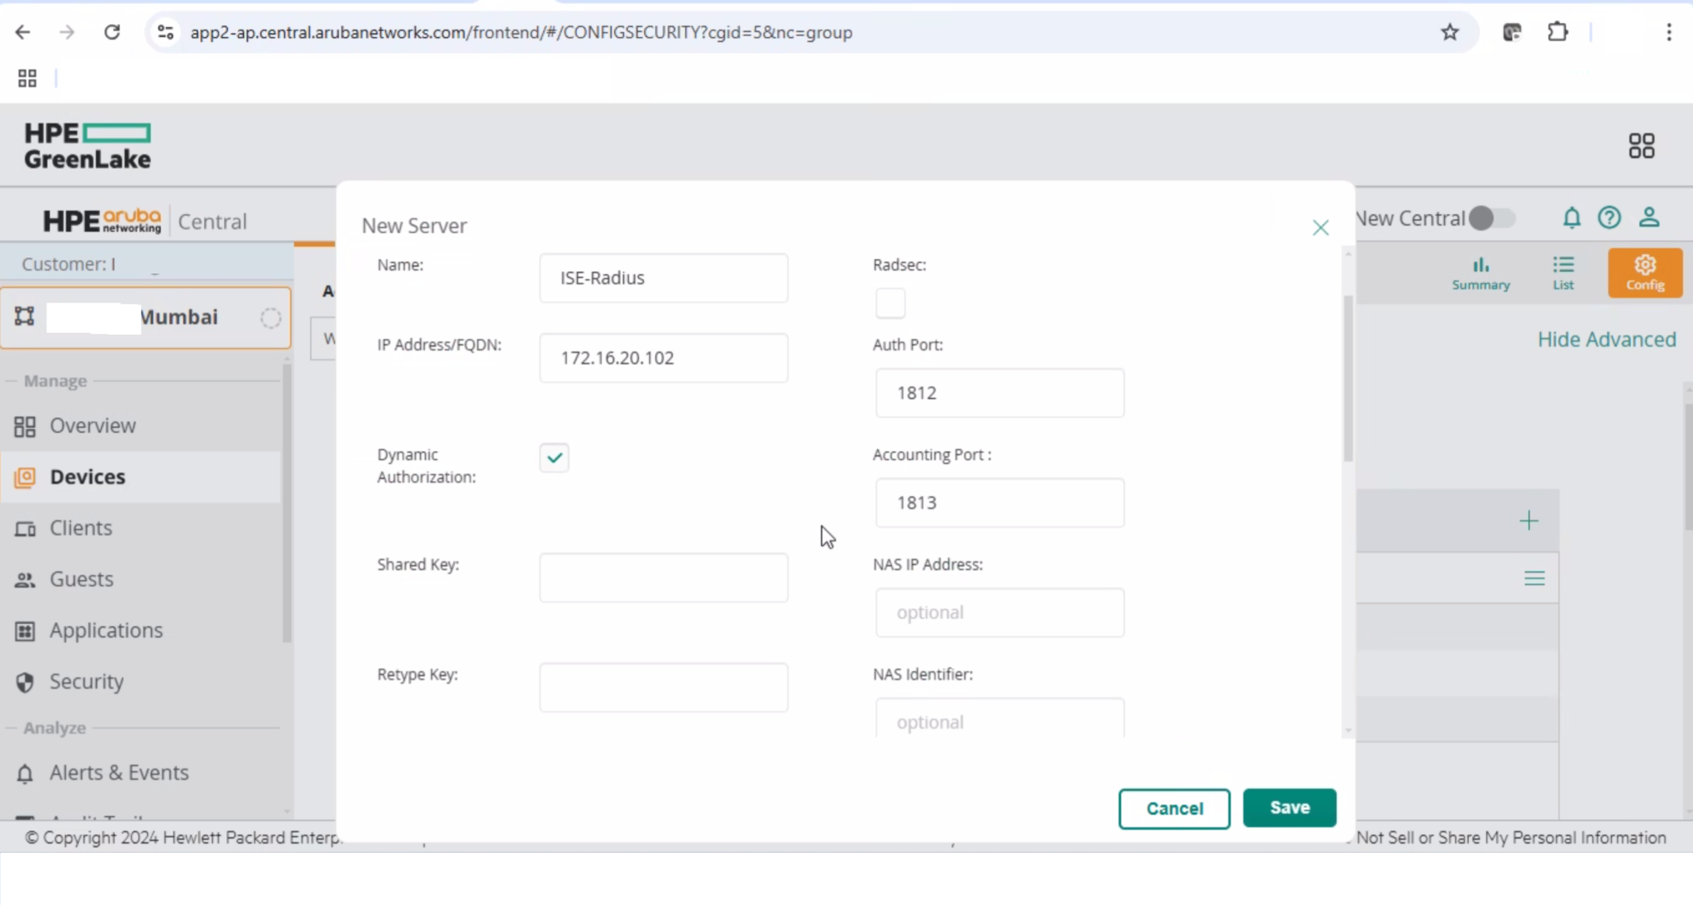Screen dimensions: 1693x905
Task: Hide advanced options via Hide Advanced
Action: point(1605,339)
